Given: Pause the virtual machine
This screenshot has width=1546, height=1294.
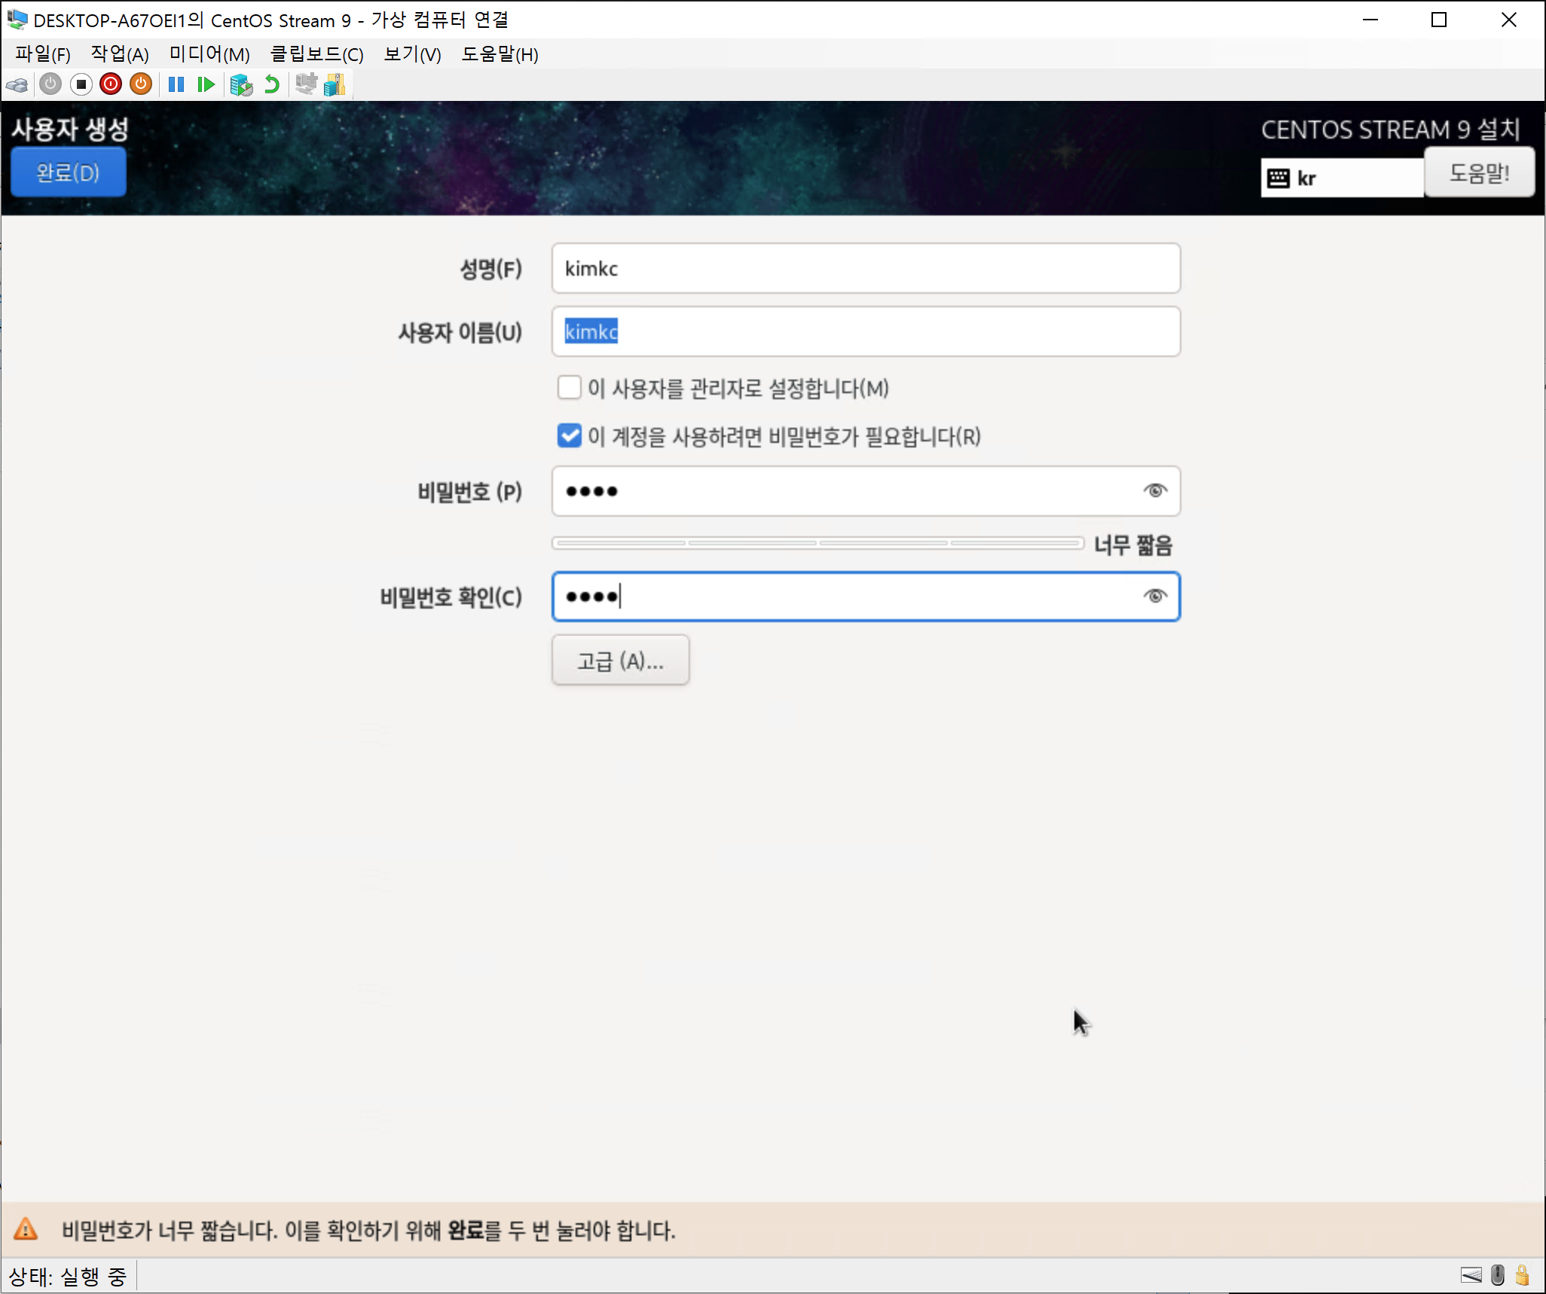Looking at the screenshot, I should (176, 84).
